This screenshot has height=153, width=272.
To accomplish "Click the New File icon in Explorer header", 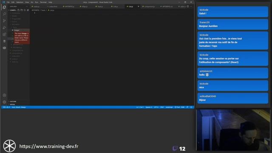I will [18, 10].
